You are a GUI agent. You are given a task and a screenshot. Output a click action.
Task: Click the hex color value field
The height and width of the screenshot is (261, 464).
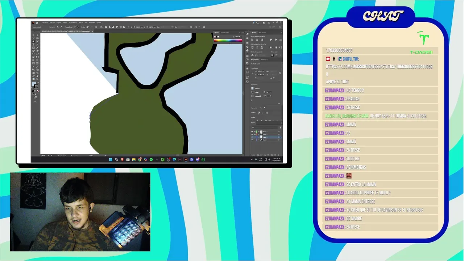(x=238, y=37)
